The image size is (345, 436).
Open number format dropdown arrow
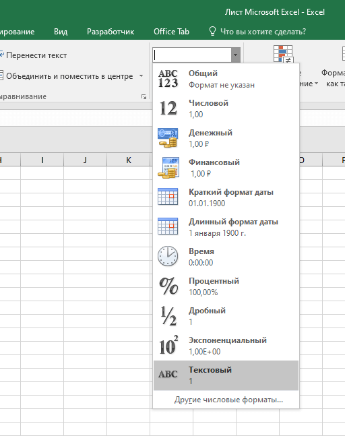[235, 55]
